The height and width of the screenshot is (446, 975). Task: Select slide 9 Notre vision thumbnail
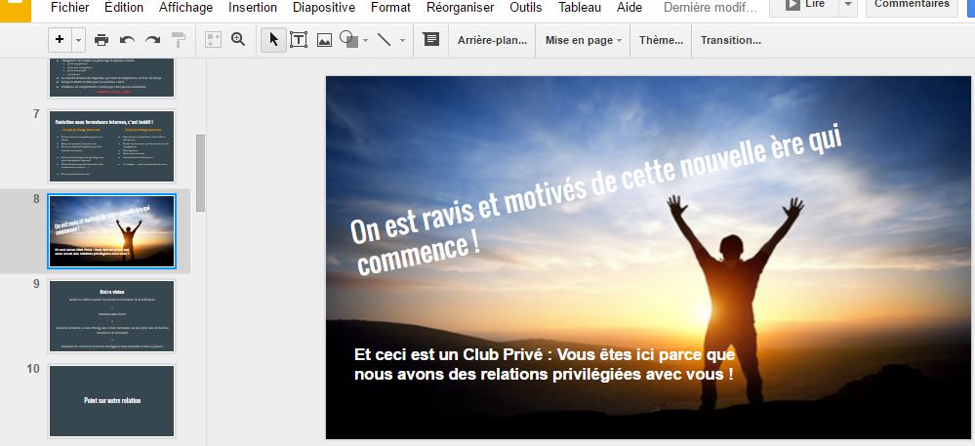tap(112, 315)
